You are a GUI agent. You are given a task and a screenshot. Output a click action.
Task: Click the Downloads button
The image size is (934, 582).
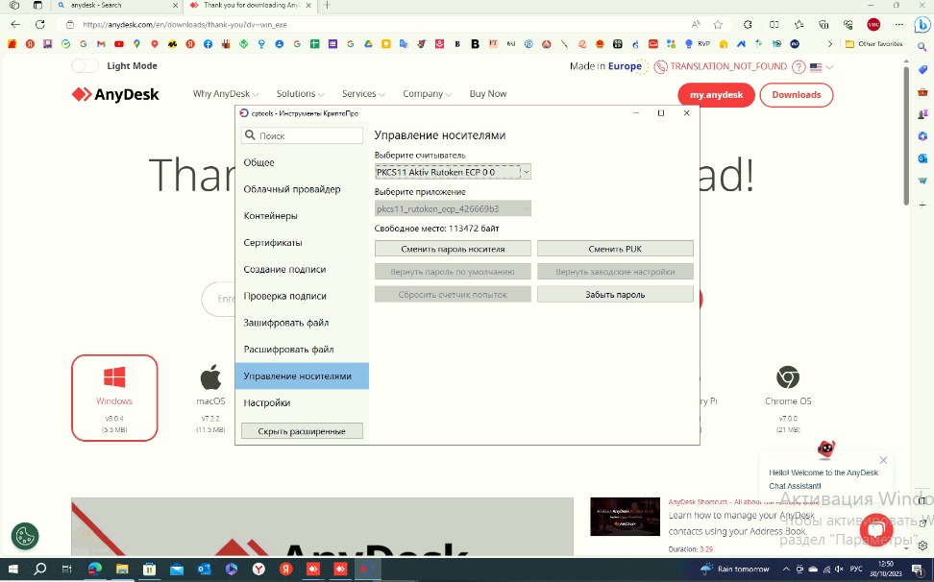point(797,95)
